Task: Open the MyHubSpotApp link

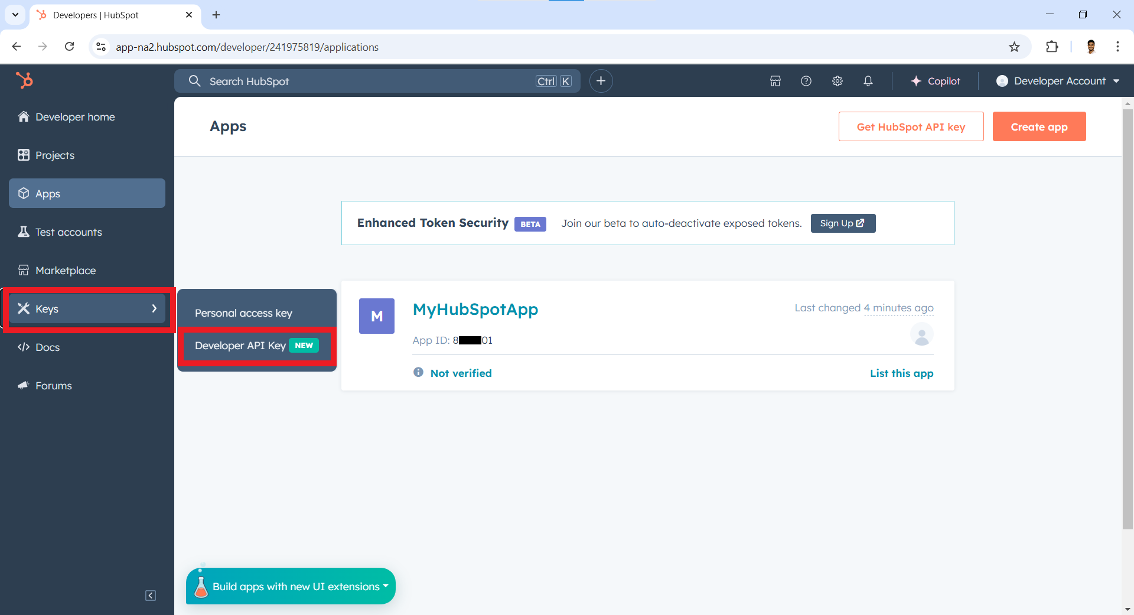Action: [x=475, y=310]
